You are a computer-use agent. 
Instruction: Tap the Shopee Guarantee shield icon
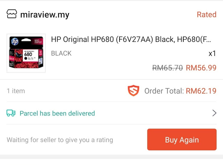(133, 91)
